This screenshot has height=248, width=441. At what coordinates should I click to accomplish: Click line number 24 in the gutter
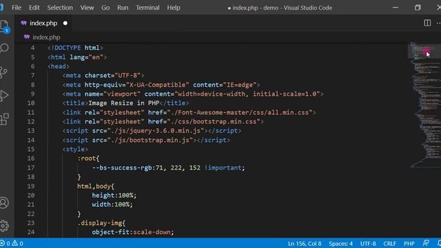click(31, 232)
